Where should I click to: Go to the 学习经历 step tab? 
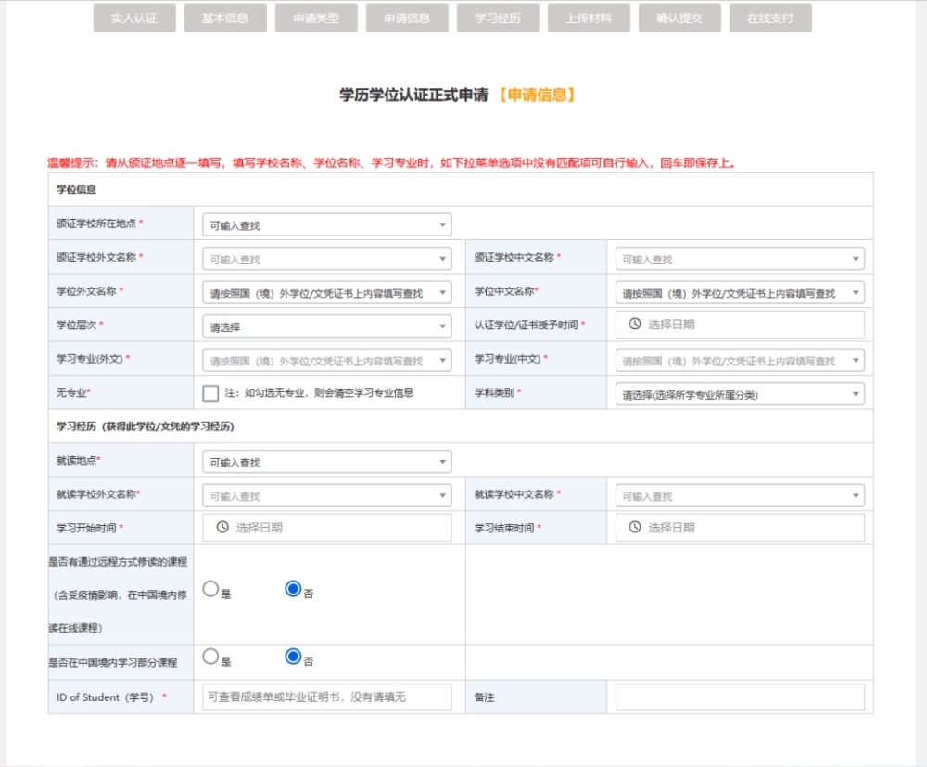(498, 18)
